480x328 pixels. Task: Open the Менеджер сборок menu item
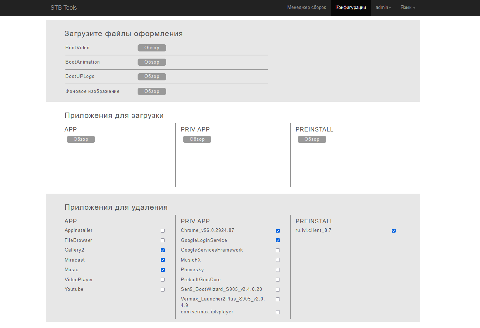(306, 8)
